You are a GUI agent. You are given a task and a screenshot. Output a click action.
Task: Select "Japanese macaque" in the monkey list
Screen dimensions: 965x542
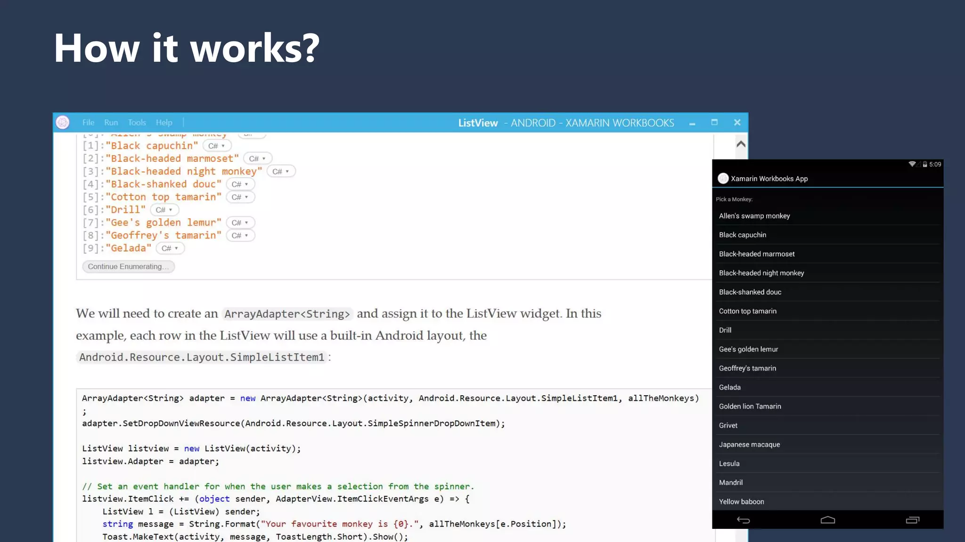749,445
